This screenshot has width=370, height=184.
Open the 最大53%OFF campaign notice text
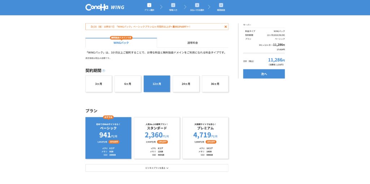141,27
